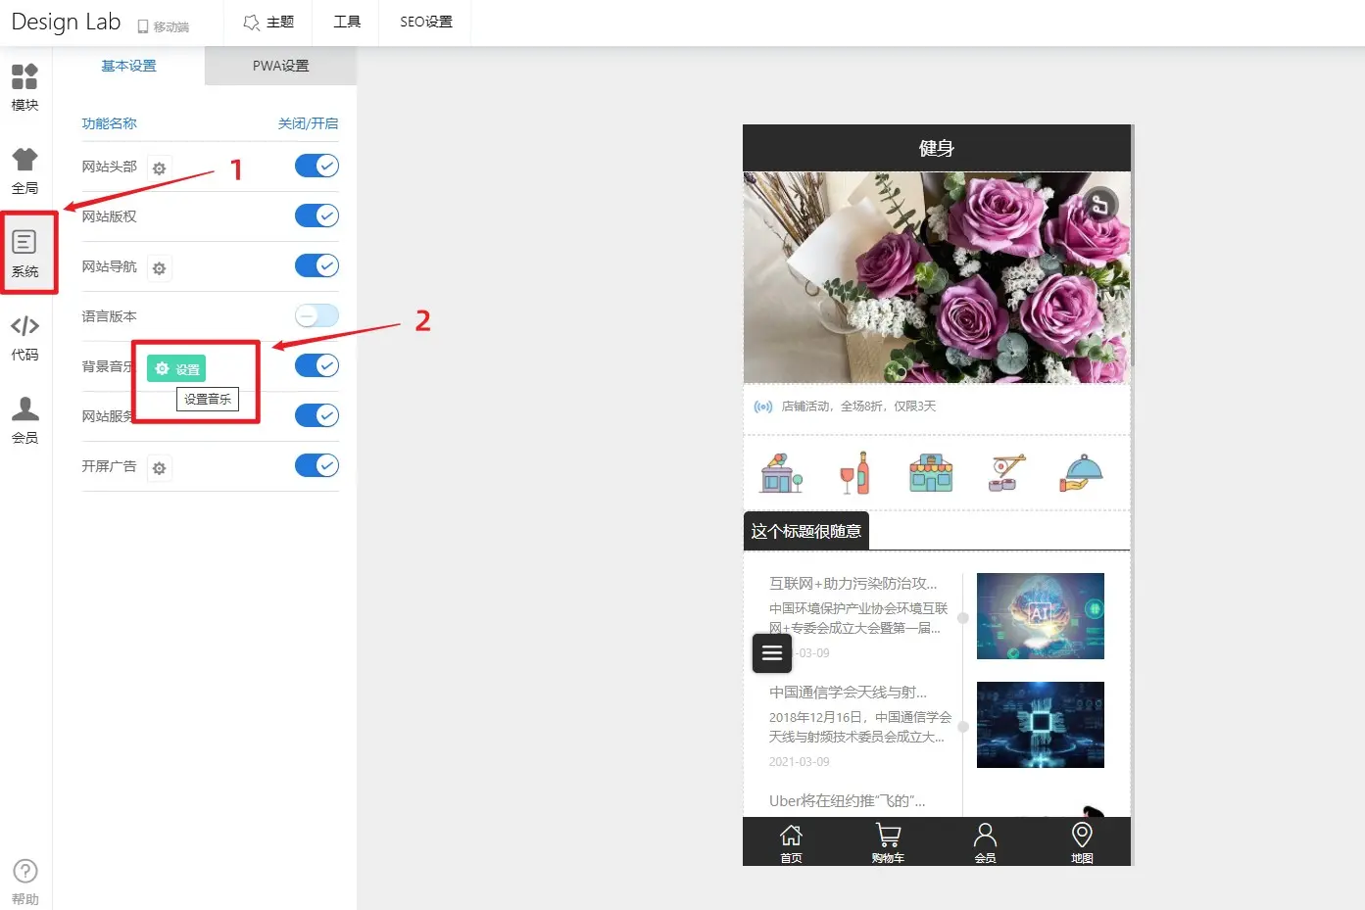Screen dimensions: 1365x910
Task: Click the green 设置 music settings button
Action: coord(176,368)
